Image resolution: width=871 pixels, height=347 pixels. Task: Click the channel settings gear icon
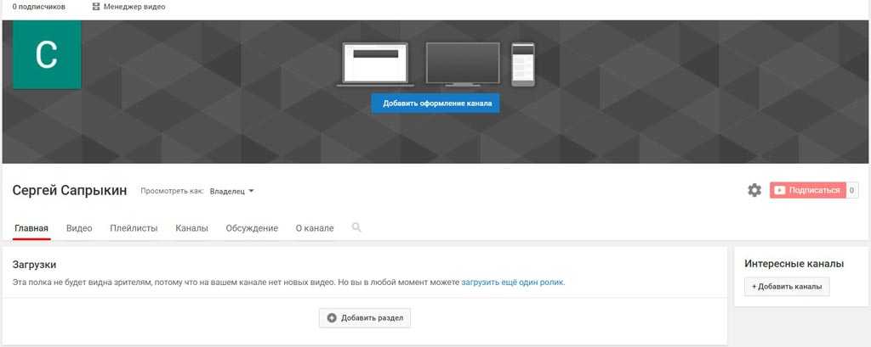click(754, 190)
